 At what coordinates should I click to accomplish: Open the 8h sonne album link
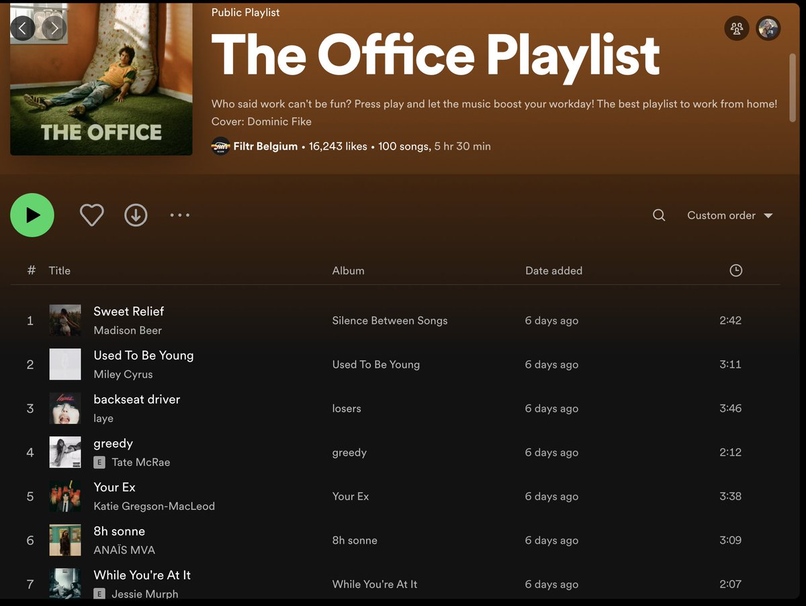tap(355, 540)
